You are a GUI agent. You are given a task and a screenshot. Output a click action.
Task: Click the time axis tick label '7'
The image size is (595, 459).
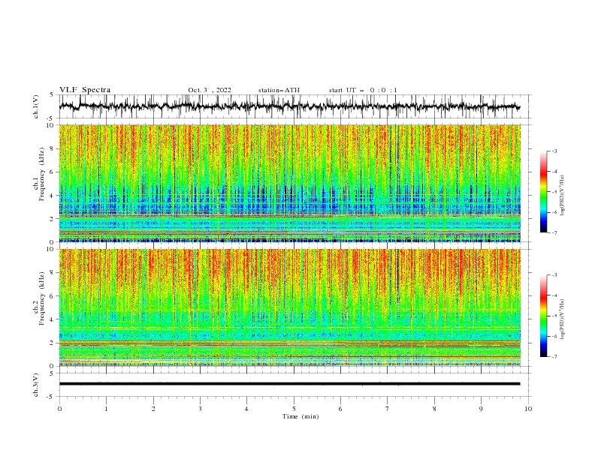(x=388, y=409)
